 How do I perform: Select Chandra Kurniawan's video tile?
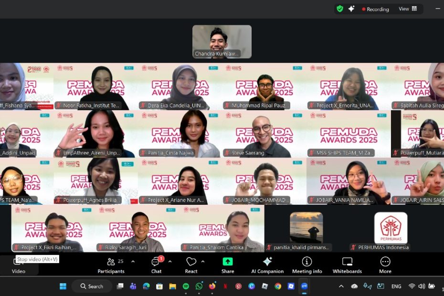[222, 42]
